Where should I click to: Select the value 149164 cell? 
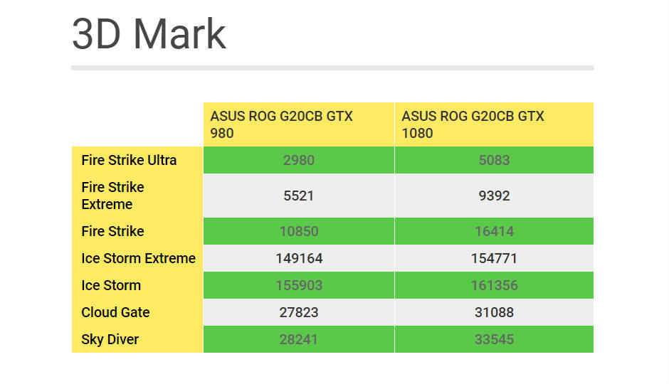click(x=299, y=258)
